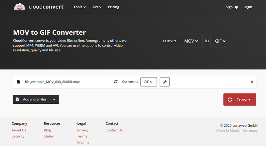Open the Terms link
The width and height of the screenshot is (266, 146).
82,136
